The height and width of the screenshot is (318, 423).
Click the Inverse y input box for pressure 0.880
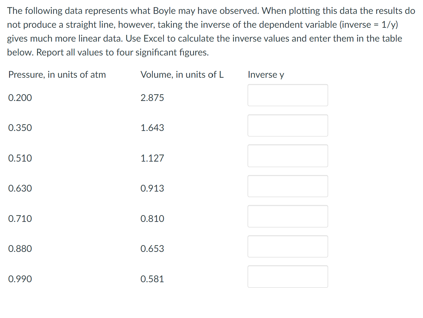pyautogui.click(x=287, y=246)
